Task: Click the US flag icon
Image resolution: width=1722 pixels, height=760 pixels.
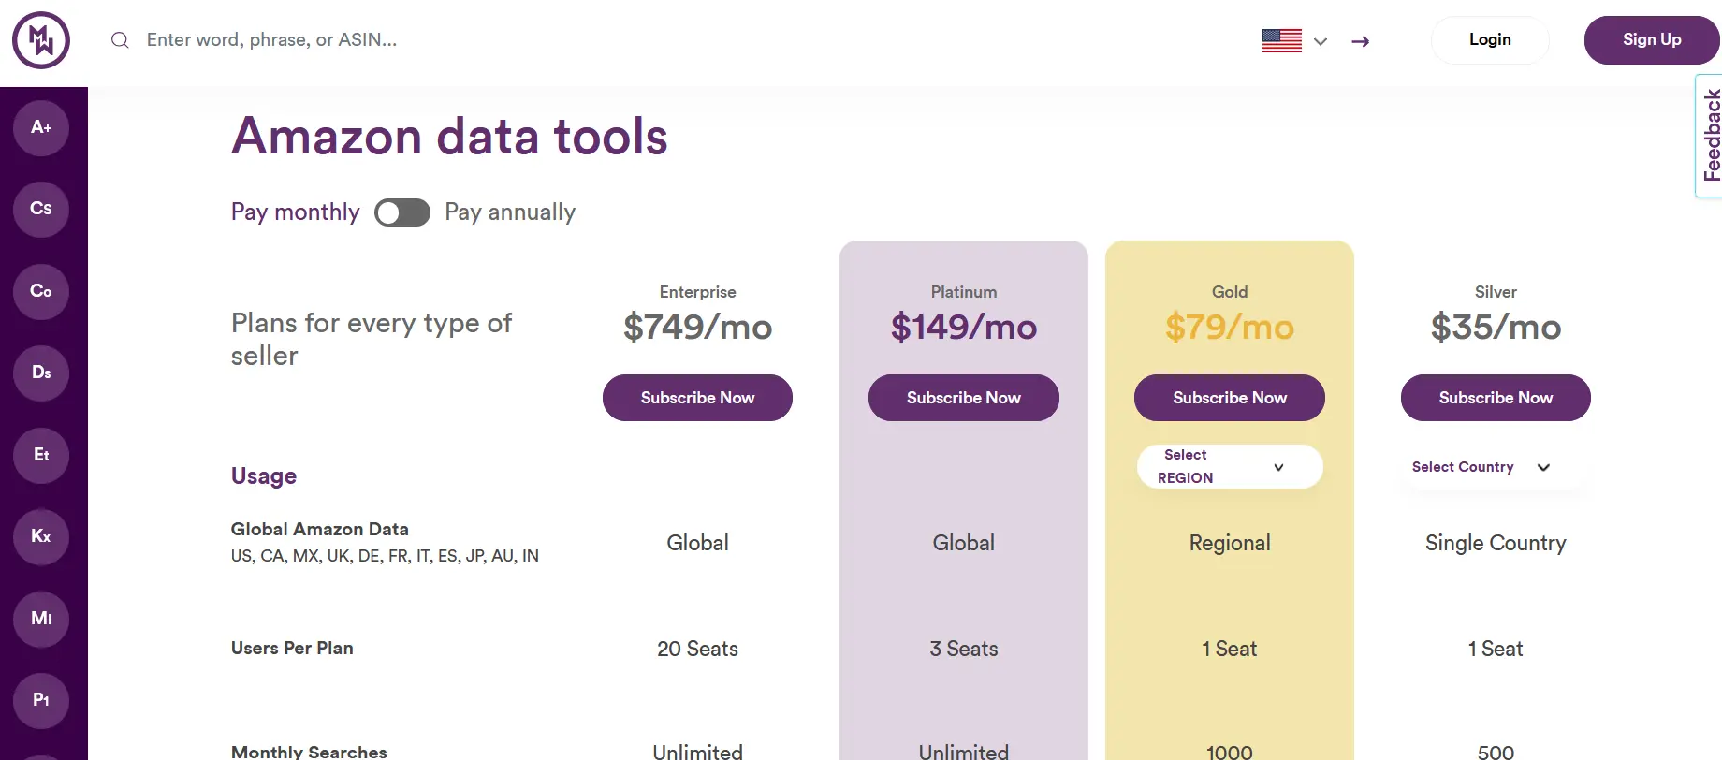Action: pyautogui.click(x=1282, y=41)
